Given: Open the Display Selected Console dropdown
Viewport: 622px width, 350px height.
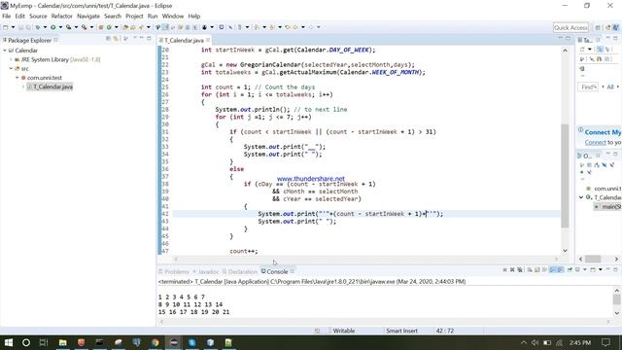Looking at the screenshot, I should [585, 270].
